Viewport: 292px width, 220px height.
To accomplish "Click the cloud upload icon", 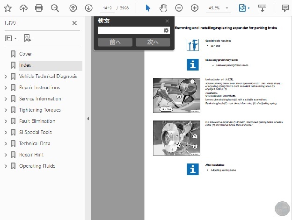I will 23,8.
